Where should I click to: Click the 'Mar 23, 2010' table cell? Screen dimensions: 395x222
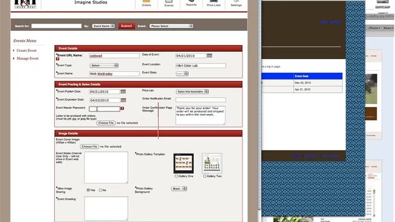click(318, 83)
